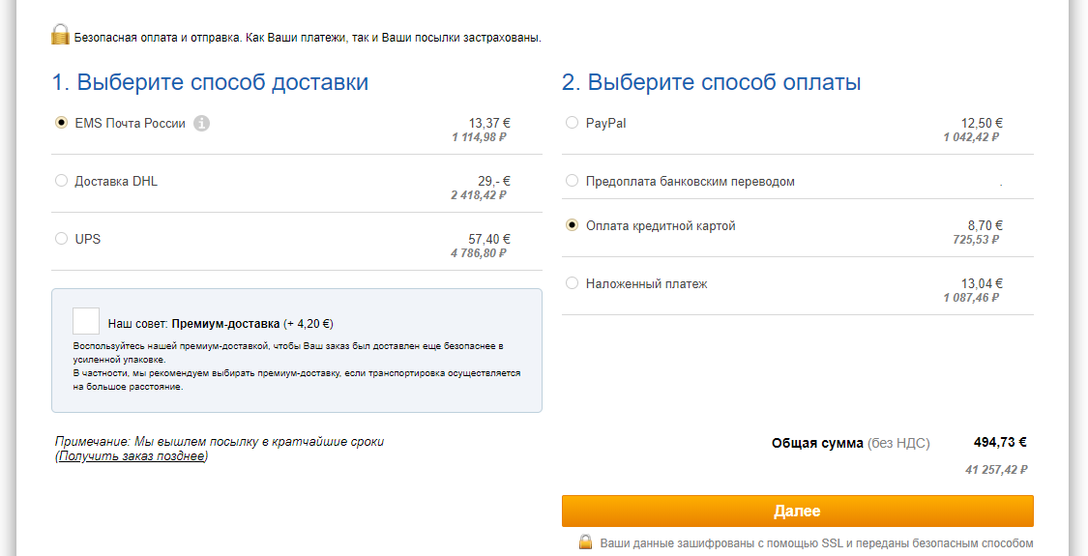Select Предоплата банковским переводом option

pyautogui.click(x=572, y=181)
